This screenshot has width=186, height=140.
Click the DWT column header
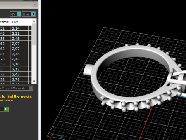coord(19,22)
